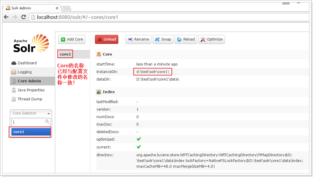Click the page icon in address bar
Image resolution: width=313 pixels, height=177 pixels.
(x=33, y=17)
